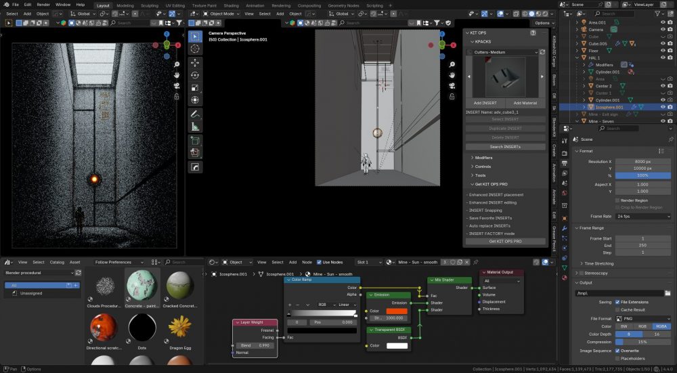Hide the Floor object with its eye icon
This screenshot has height=373, width=677.
[663, 51]
